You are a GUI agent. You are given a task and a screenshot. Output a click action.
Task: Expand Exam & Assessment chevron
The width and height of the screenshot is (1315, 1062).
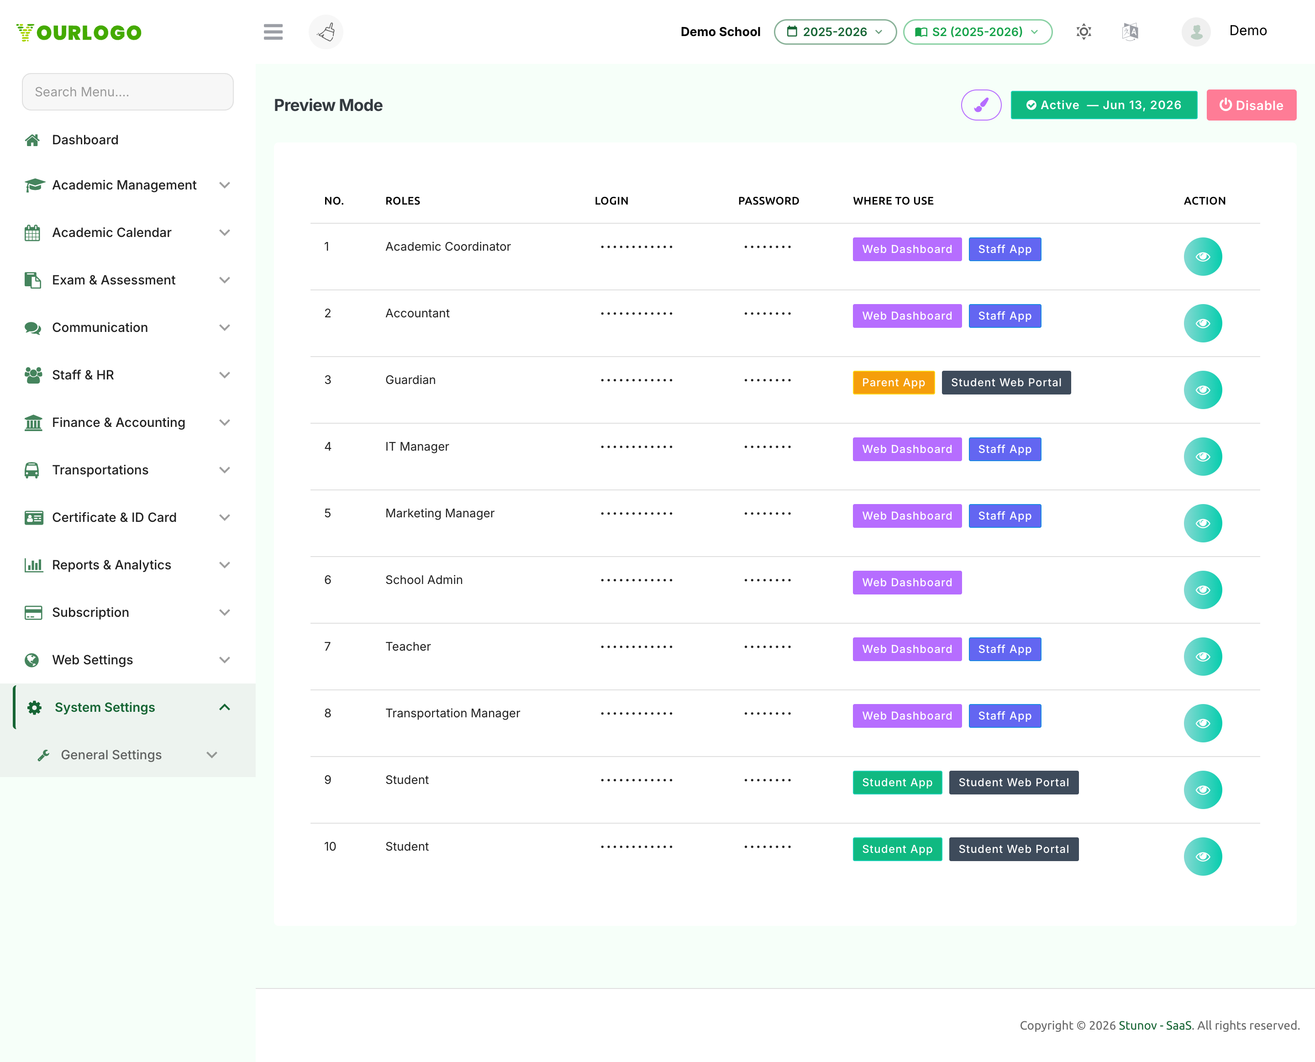(x=225, y=280)
